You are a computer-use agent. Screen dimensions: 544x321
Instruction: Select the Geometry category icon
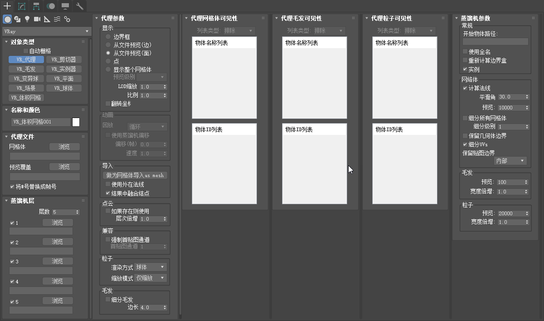click(7, 19)
